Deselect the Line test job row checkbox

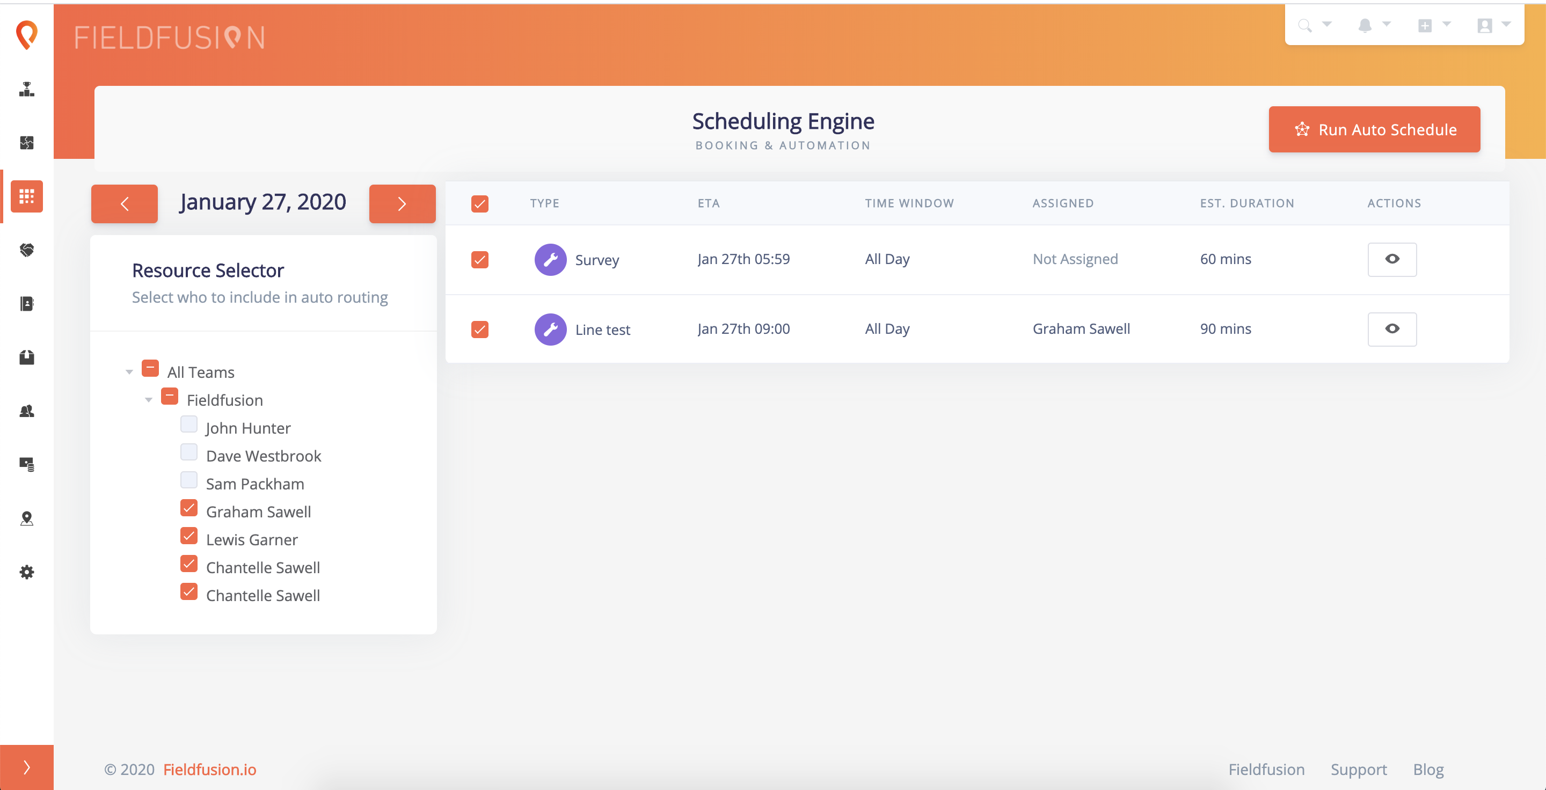coord(479,330)
